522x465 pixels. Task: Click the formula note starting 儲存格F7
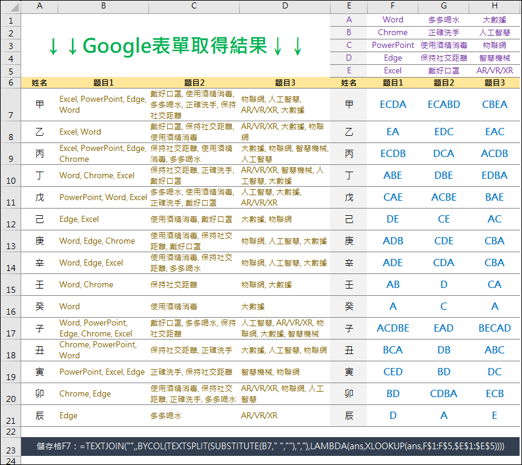[x=270, y=446]
